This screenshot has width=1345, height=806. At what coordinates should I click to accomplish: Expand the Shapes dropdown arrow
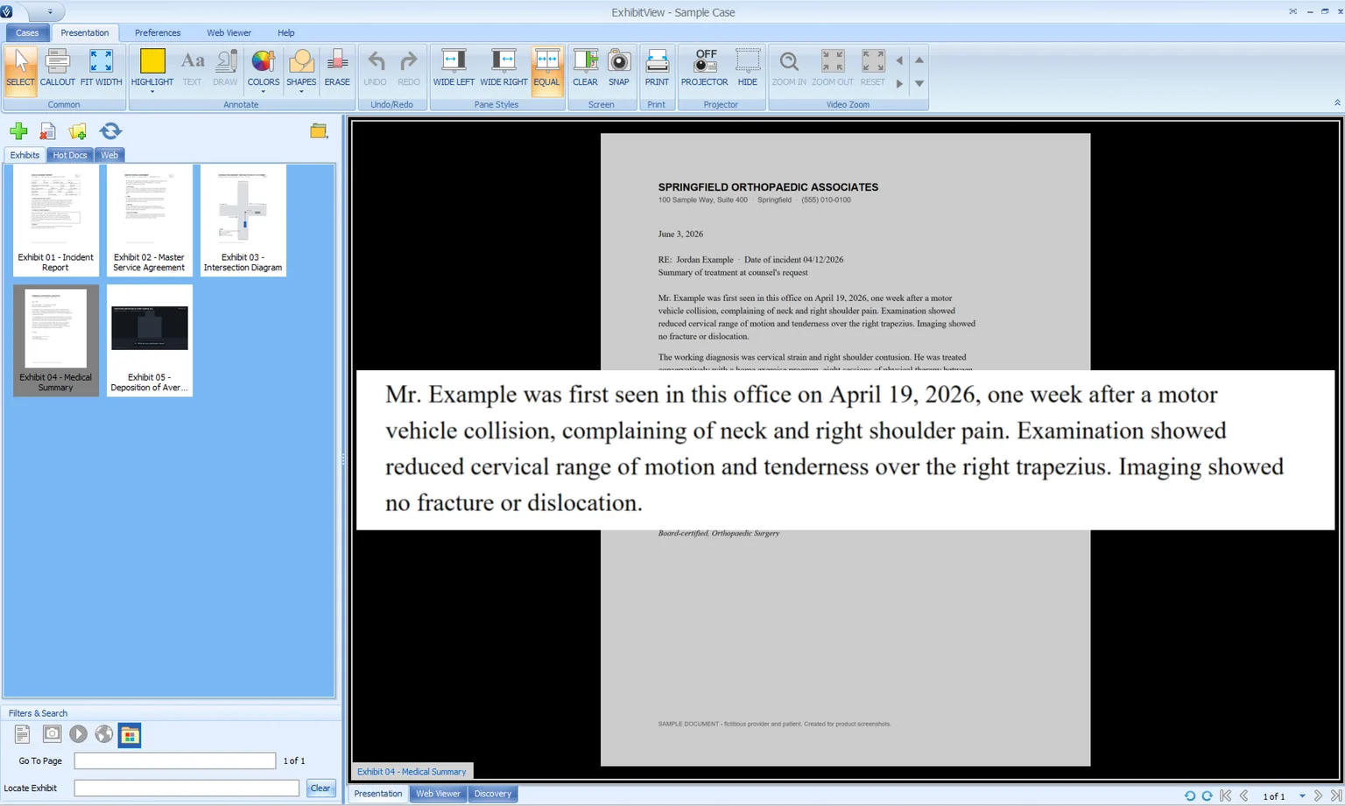click(x=301, y=92)
